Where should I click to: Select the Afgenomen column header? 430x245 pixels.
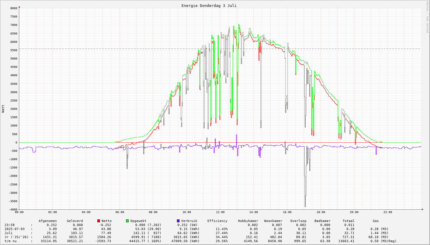tap(48, 221)
